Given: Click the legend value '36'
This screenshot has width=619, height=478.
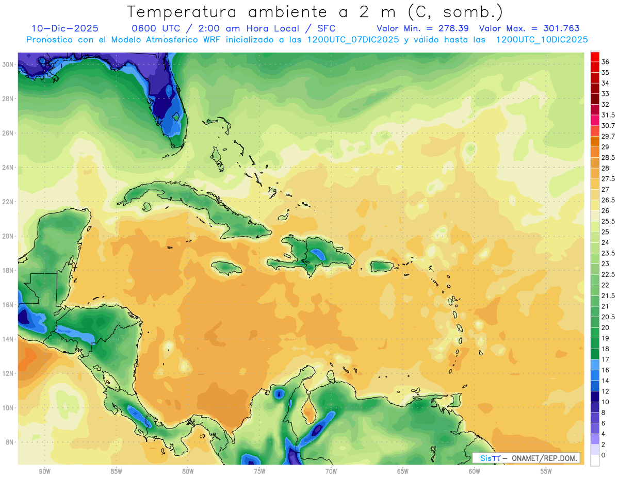Looking at the screenshot, I should coord(605,61).
